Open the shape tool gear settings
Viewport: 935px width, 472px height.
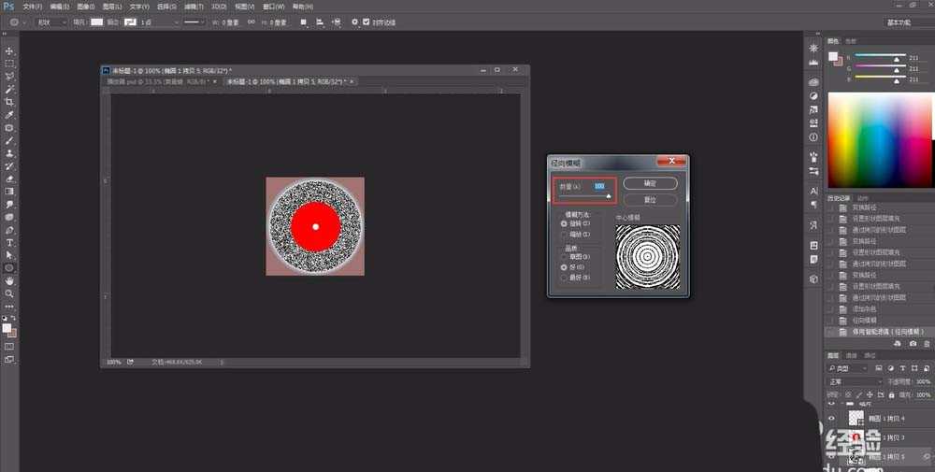[354, 21]
